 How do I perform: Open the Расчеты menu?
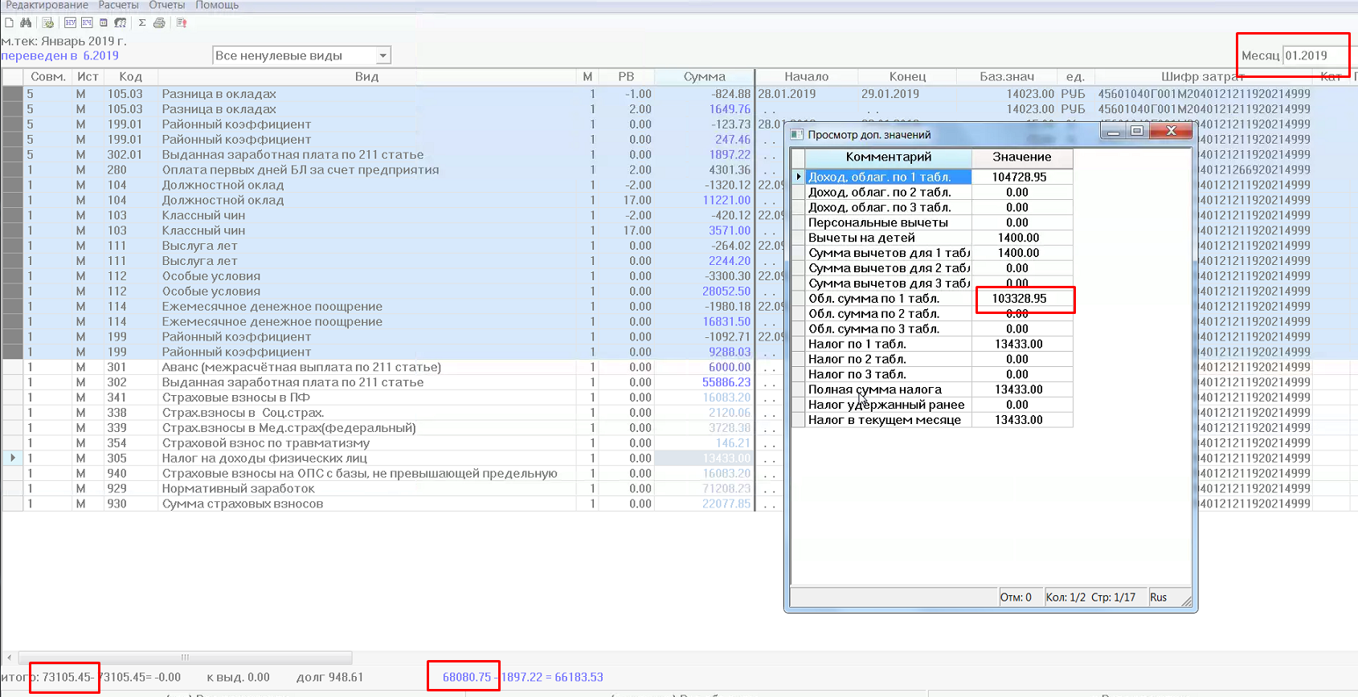(x=118, y=5)
